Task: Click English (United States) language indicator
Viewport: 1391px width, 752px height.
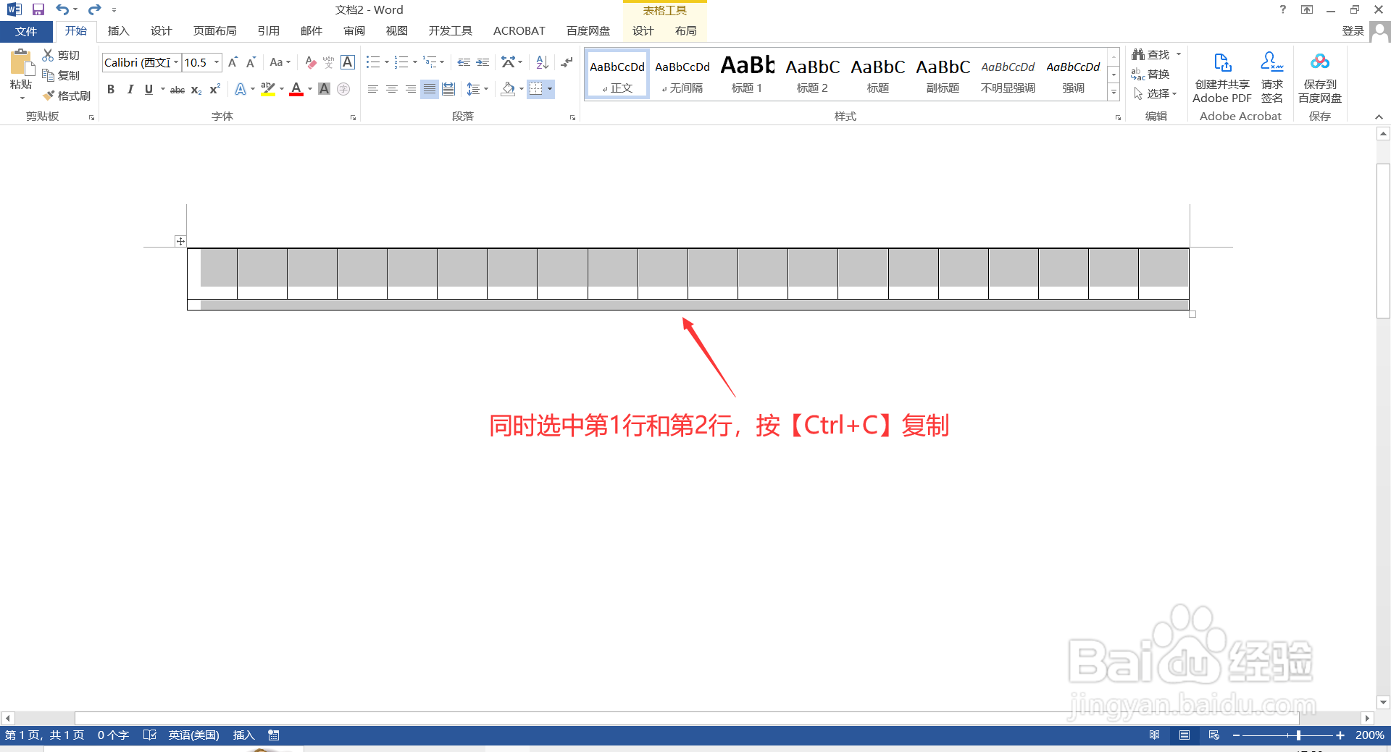Action: point(193,735)
